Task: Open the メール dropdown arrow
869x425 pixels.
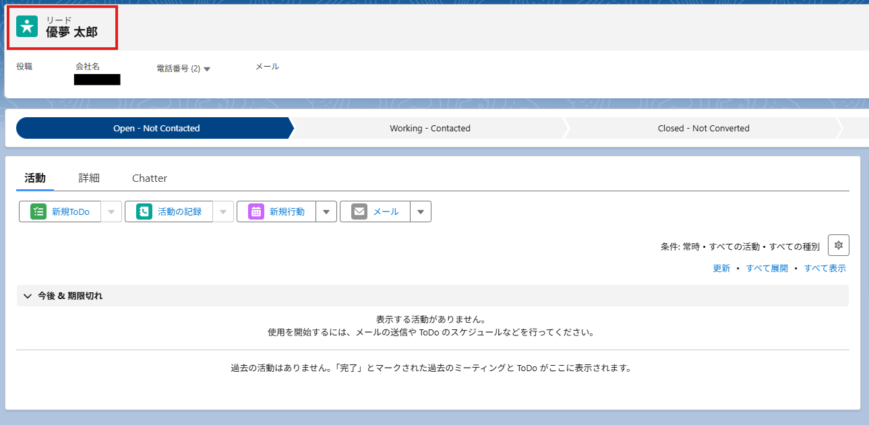Action: tap(421, 211)
